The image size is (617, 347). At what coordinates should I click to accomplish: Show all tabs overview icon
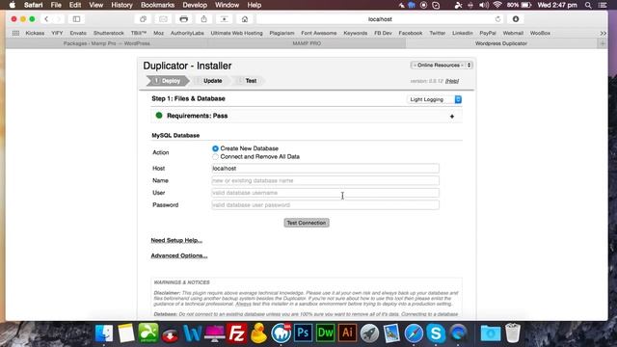coord(143,19)
